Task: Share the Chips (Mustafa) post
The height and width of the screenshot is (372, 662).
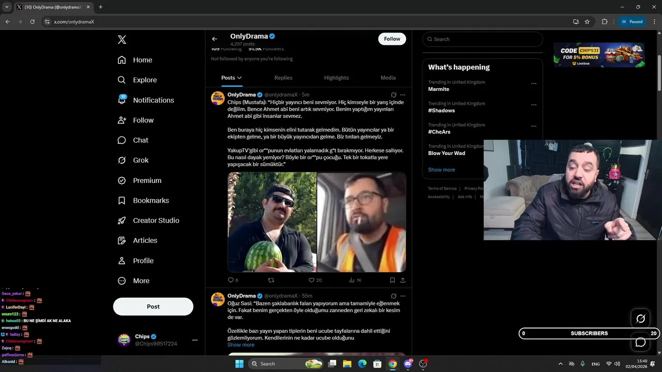Action: click(403, 280)
